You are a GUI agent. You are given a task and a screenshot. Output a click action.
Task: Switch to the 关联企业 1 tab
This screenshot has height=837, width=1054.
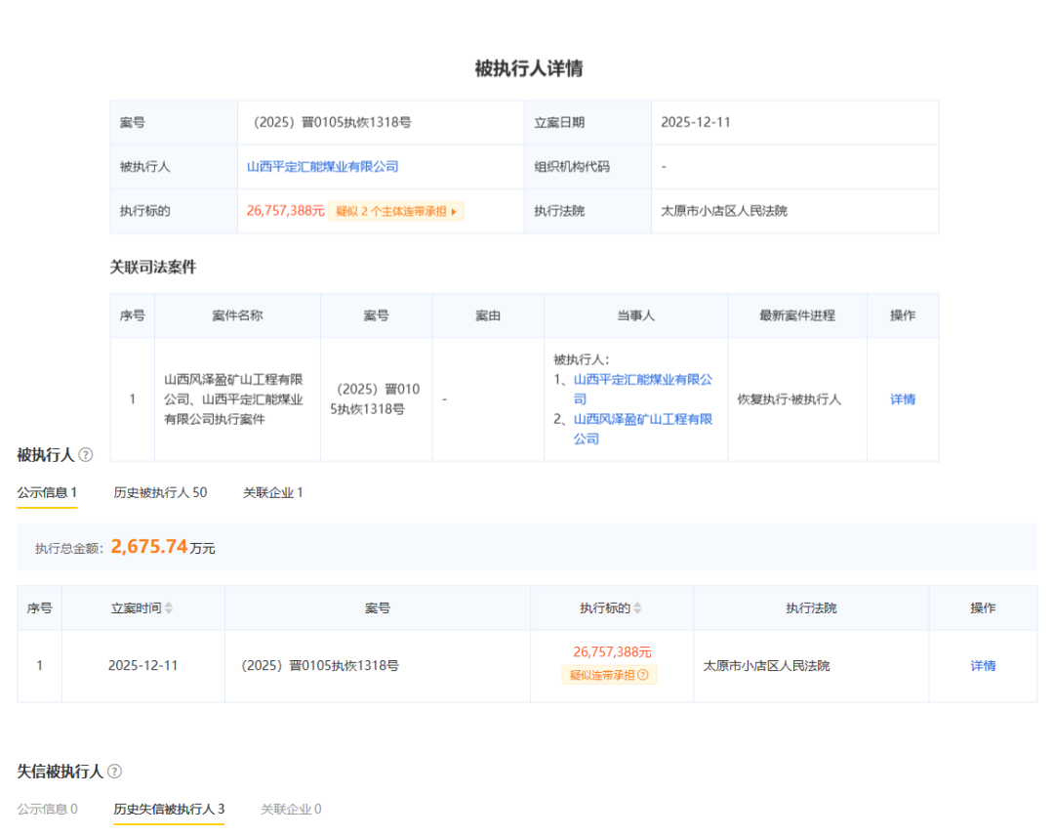click(272, 492)
